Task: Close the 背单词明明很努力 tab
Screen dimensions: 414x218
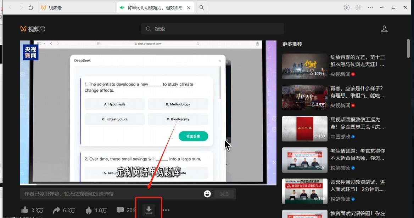Action: coord(189,8)
